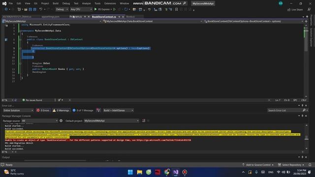Click the Visual Studio logo icon

coord(4,3)
